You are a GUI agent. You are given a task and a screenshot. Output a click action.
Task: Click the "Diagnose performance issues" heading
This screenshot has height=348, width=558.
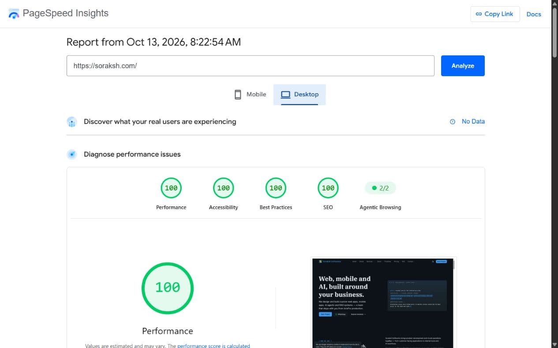(132, 154)
